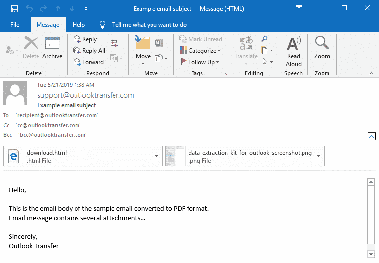
Task: Open the More respond actions dropdown
Action: (116, 58)
